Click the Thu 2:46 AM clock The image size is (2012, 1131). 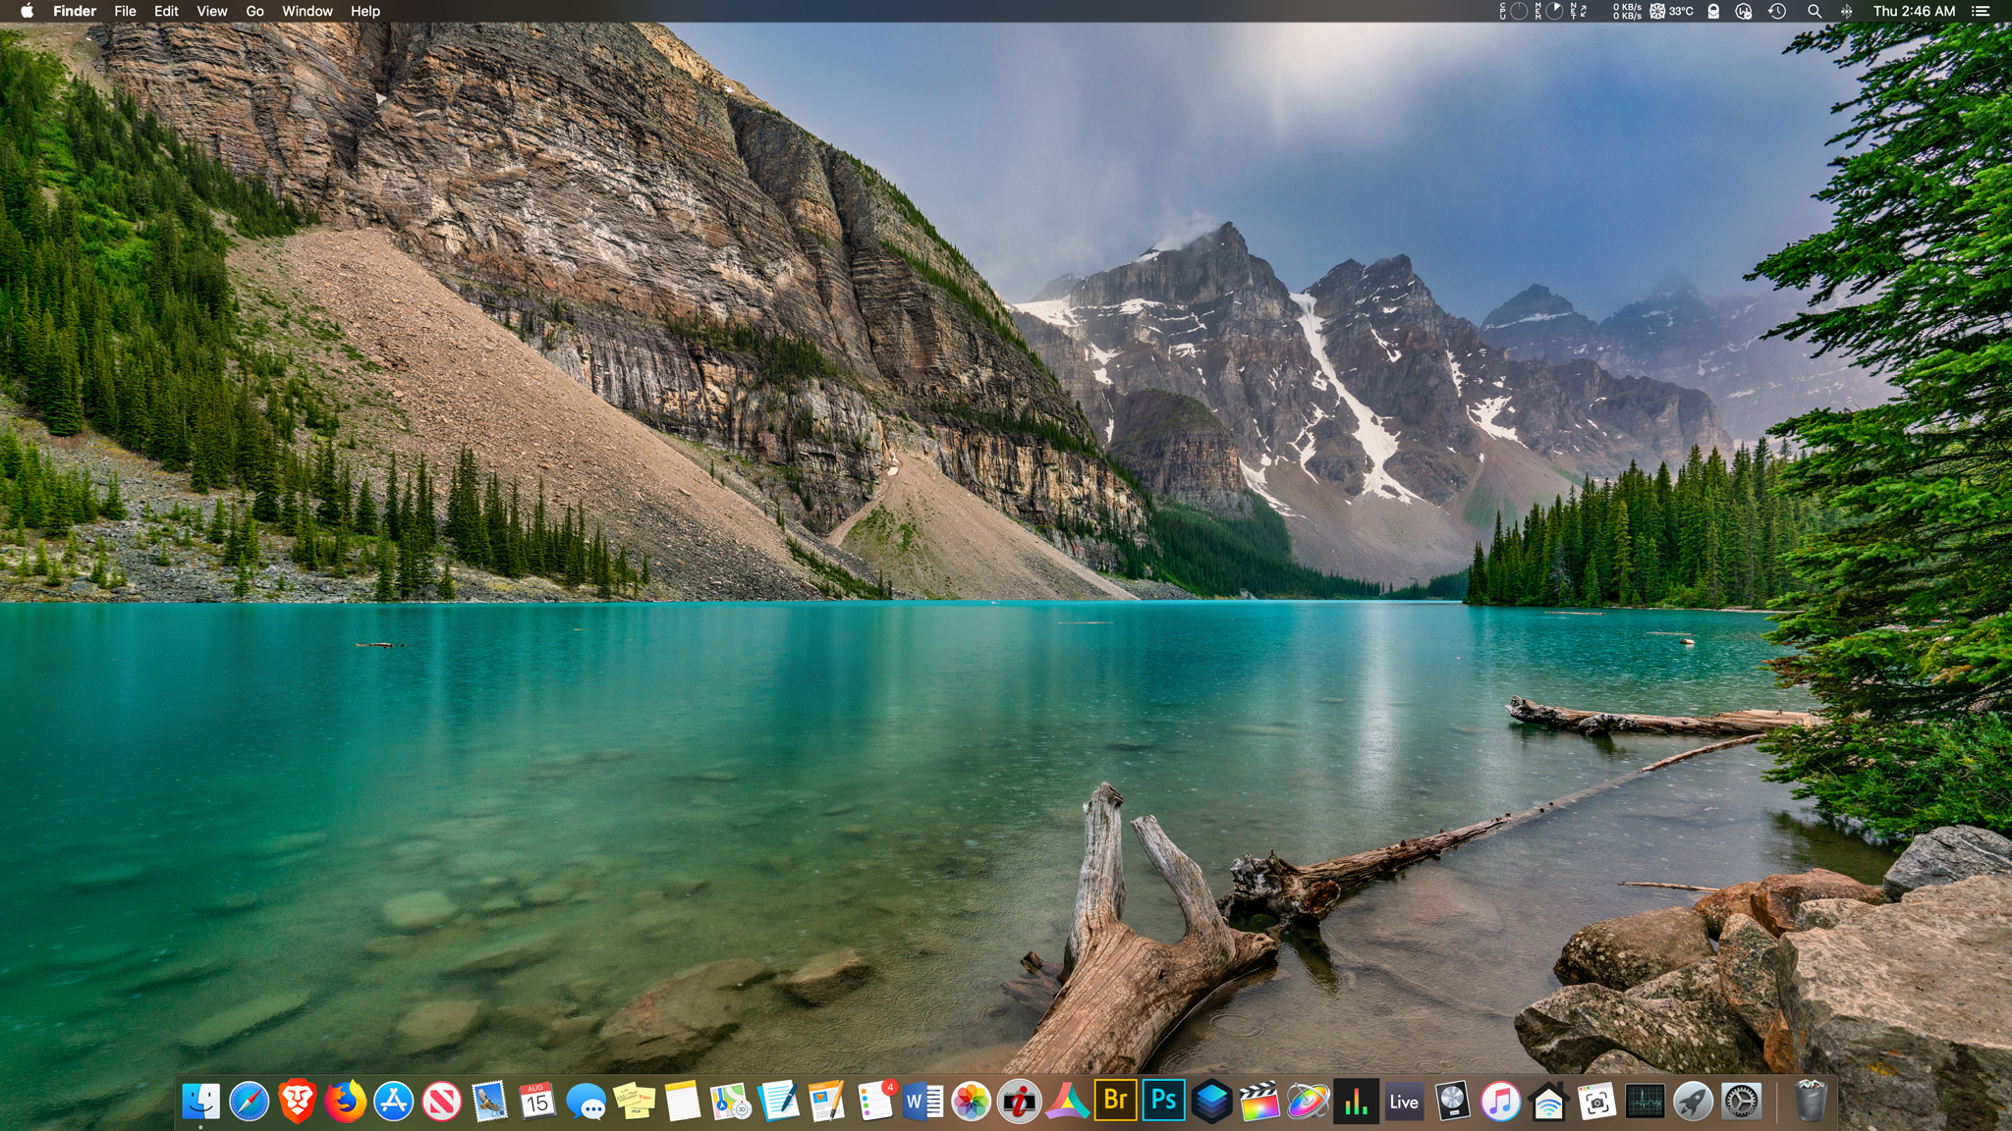[x=1914, y=11]
